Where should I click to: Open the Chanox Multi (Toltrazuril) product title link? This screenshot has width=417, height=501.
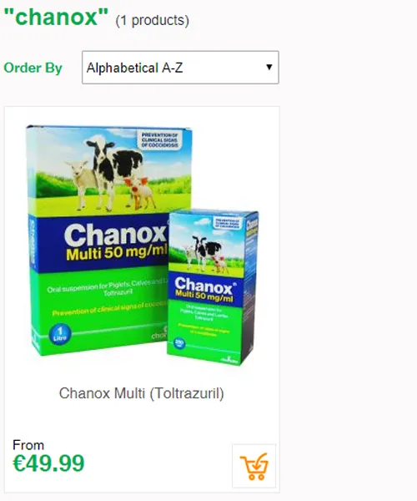(141, 393)
